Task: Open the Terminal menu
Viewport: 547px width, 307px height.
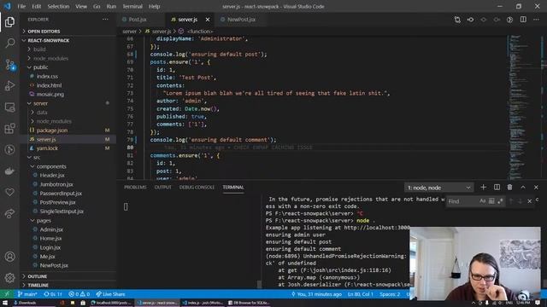Action: (x=132, y=6)
